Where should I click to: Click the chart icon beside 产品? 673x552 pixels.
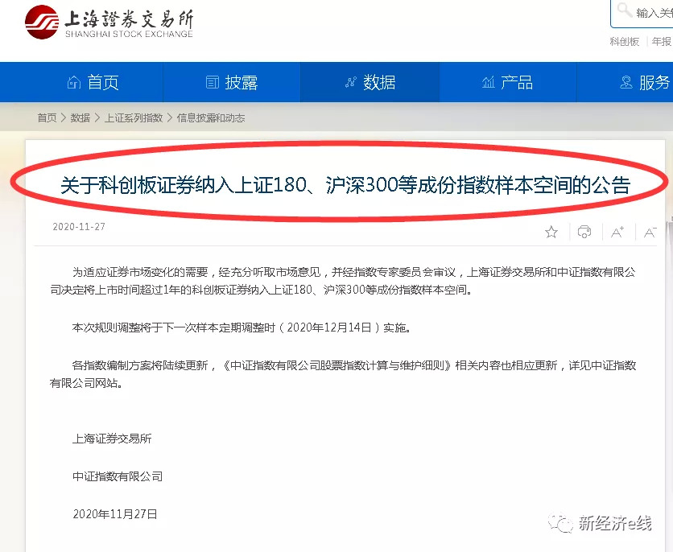pos(489,82)
